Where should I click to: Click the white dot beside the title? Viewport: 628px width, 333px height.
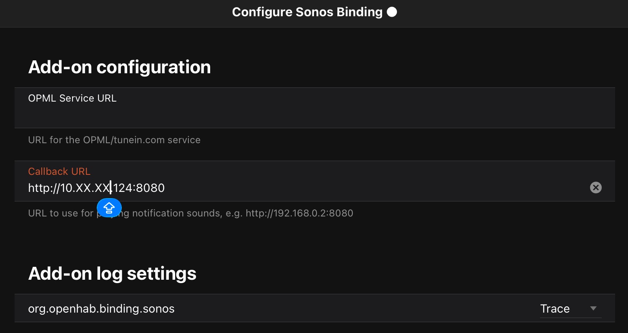click(x=392, y=12)
